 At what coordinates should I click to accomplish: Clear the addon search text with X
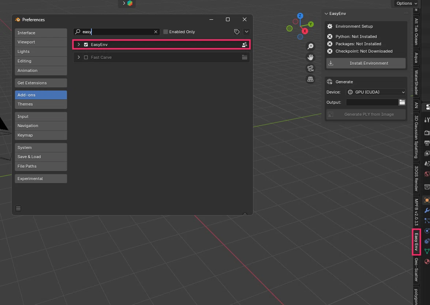click(x=156, y=32)
